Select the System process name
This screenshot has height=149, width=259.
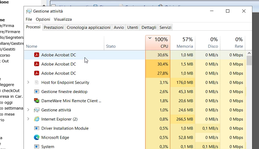point(48,146)
